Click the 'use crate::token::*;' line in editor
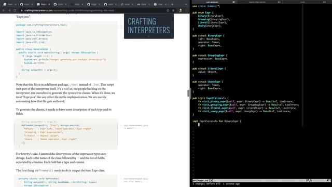This screenshot has width=332, height=187. click(x=206, y=6)
